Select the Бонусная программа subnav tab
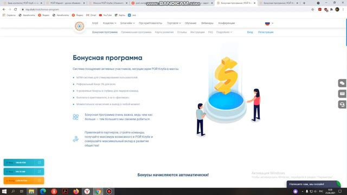 tap(105, 32)
